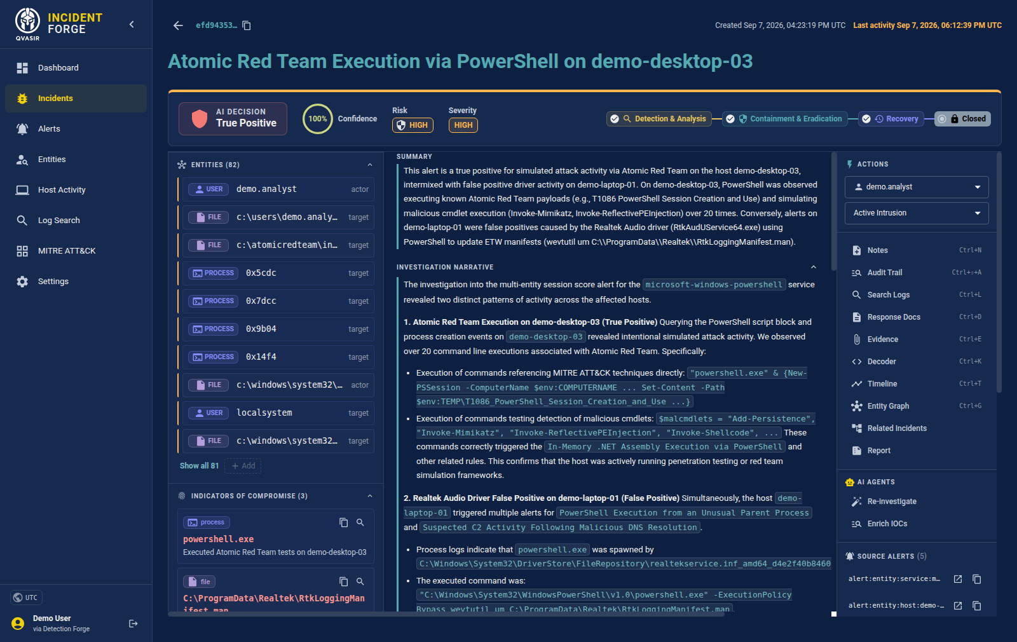Open Response Docs
The width and height of the screenshot is (1017, 642).
click(x=916, y=317)
